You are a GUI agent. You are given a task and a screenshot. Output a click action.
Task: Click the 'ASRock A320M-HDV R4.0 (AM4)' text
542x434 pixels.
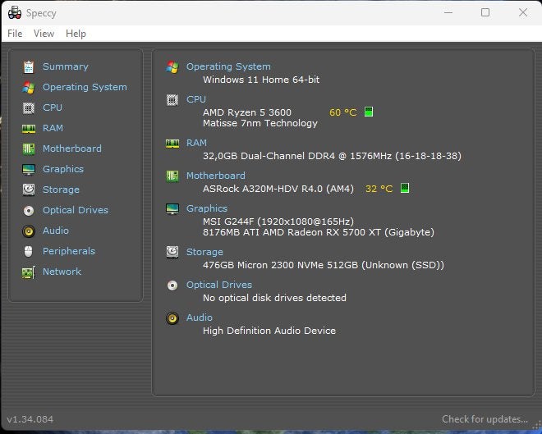click(278, 189)
